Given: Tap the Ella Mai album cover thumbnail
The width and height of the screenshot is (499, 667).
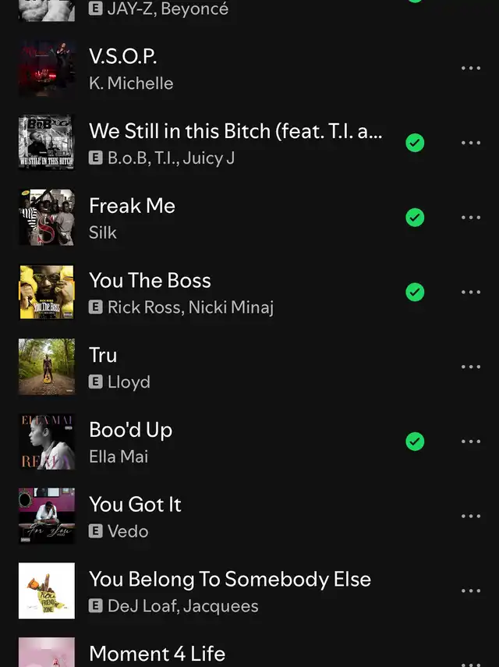Looking at the screenshot, I should [47, 441].
